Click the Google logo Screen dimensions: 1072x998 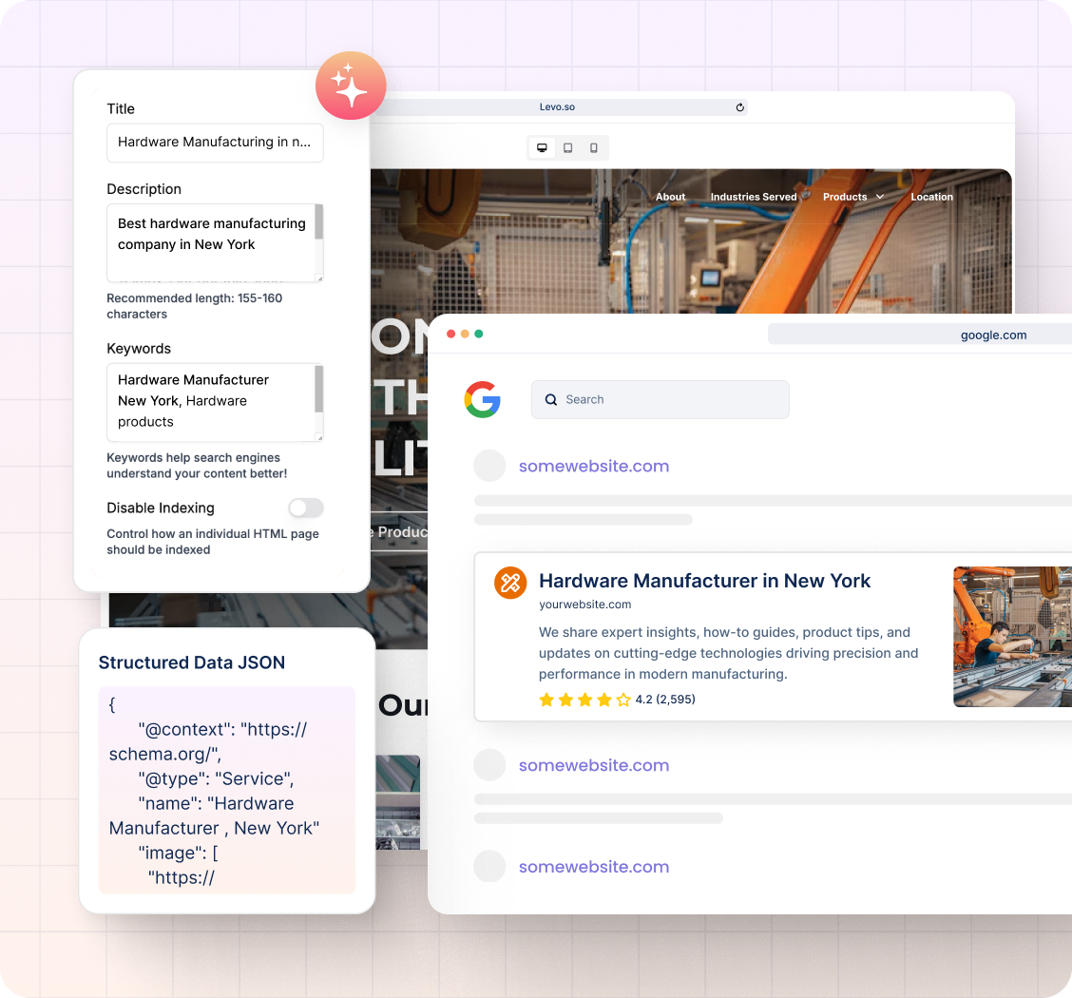pyautogui.click(x=483, y=399)
